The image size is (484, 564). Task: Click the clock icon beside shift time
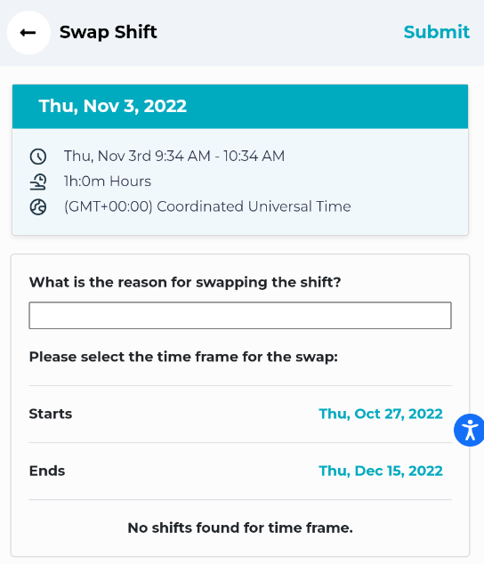38,157
